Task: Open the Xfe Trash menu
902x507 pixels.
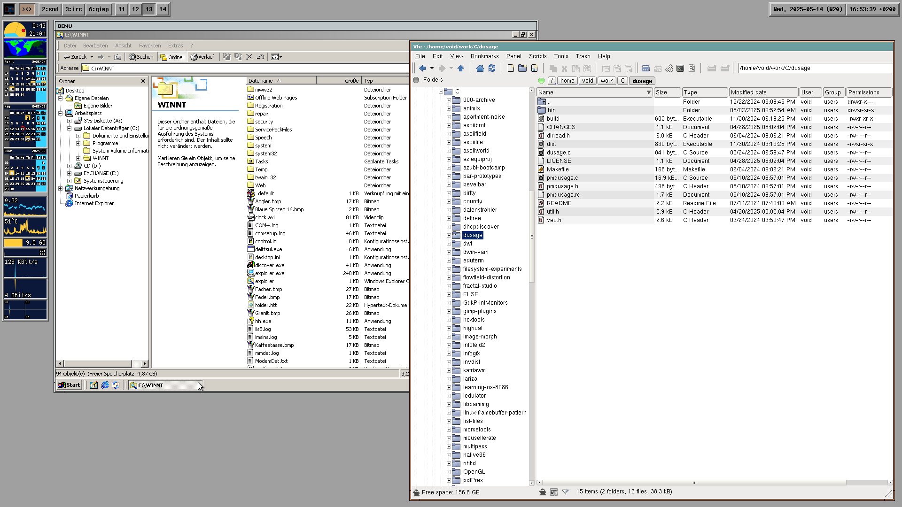Action: (x=583, y=56)
